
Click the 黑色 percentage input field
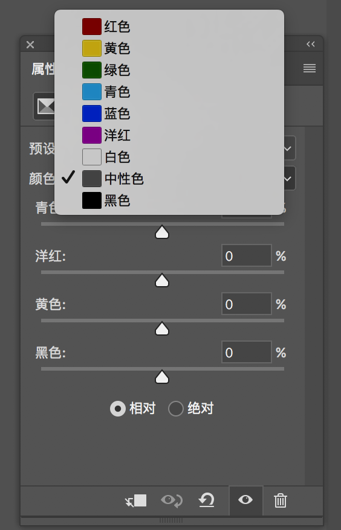(x=247, y=352)
